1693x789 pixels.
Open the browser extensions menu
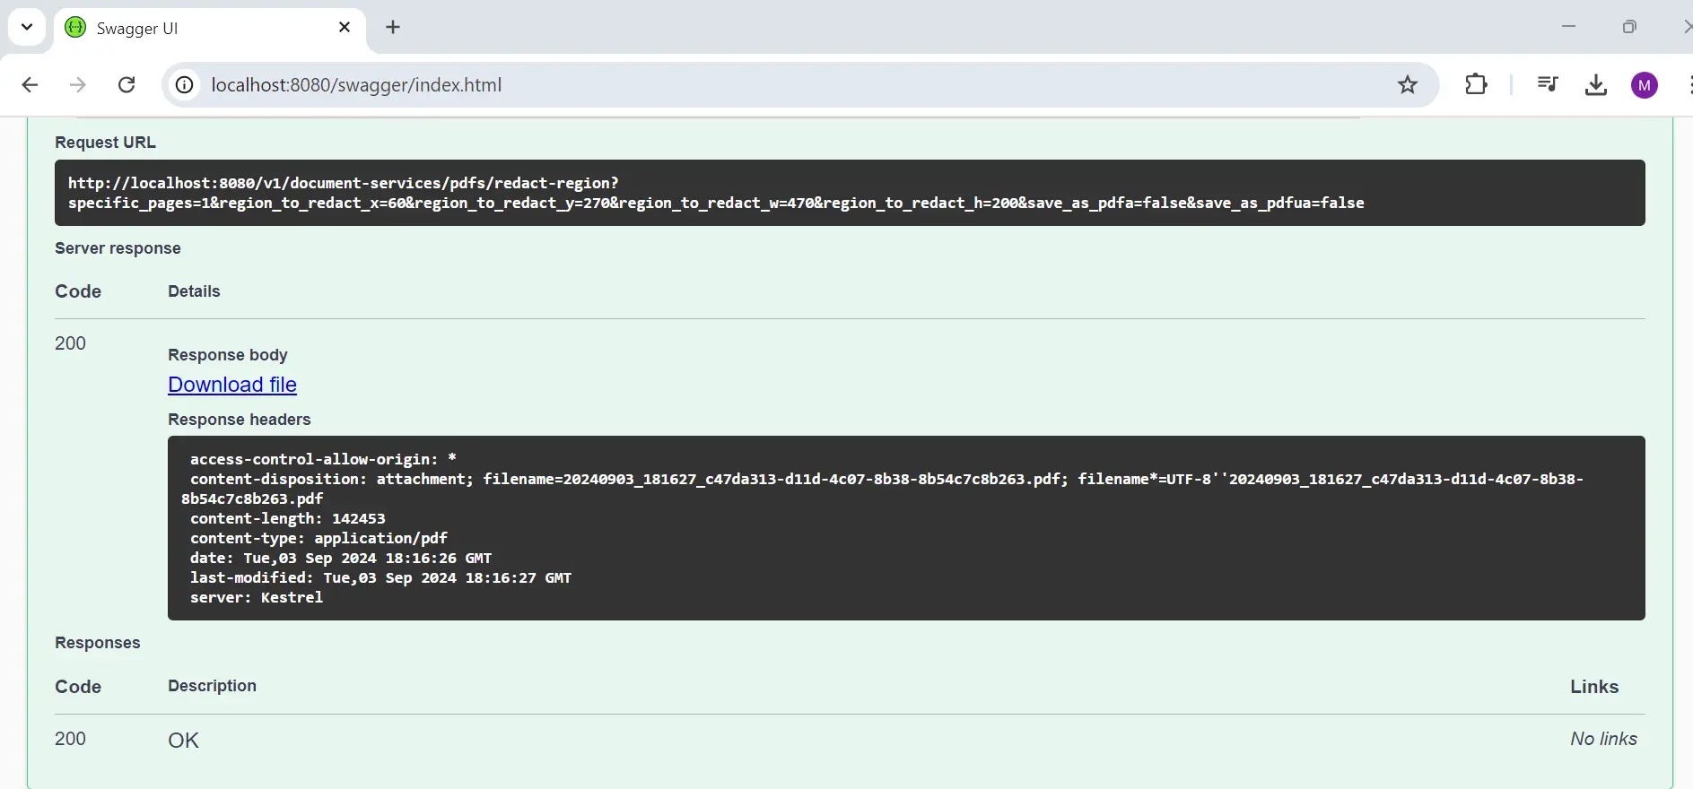[x=1476, y=85]
